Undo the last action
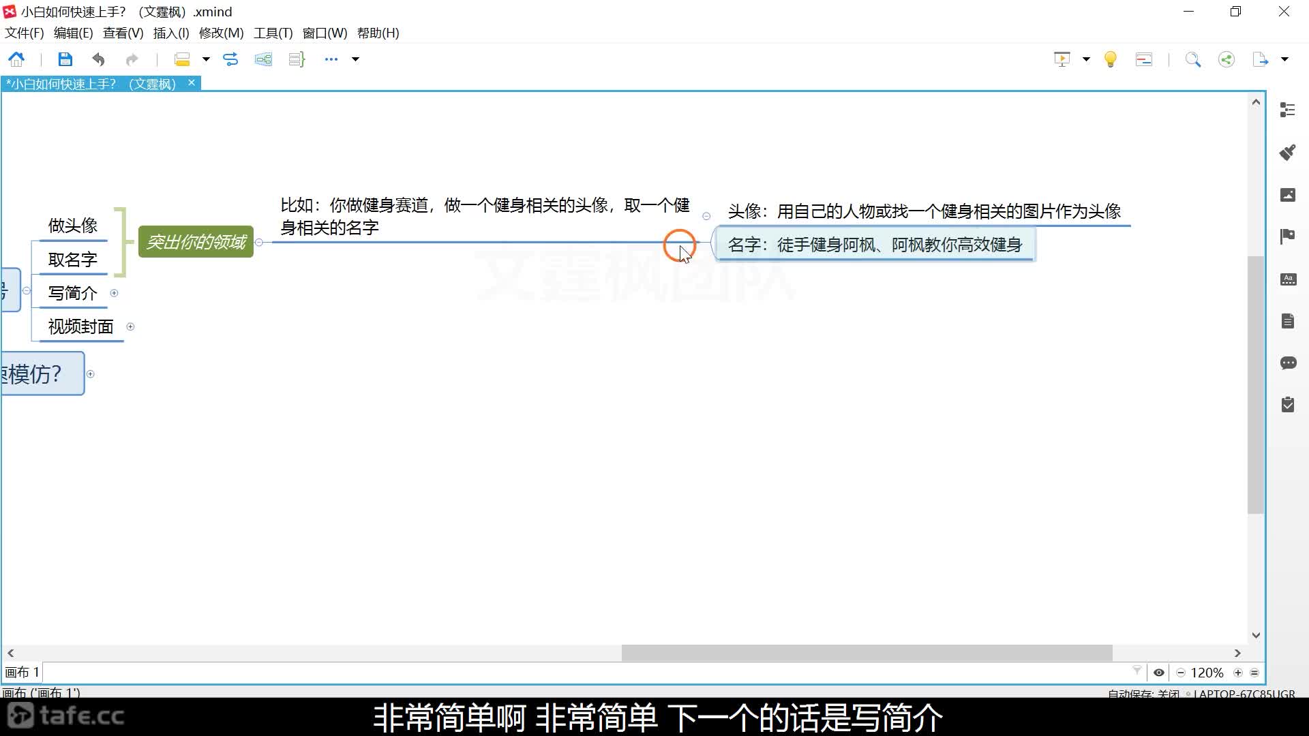Viewport: 1309px width, 736px height. [x=99, y=59]
